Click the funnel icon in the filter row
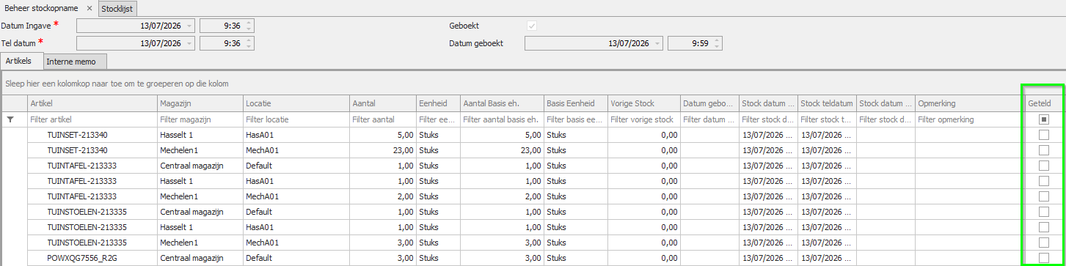The width and height of the screenshot is (1066, 266). coord(10,119)
